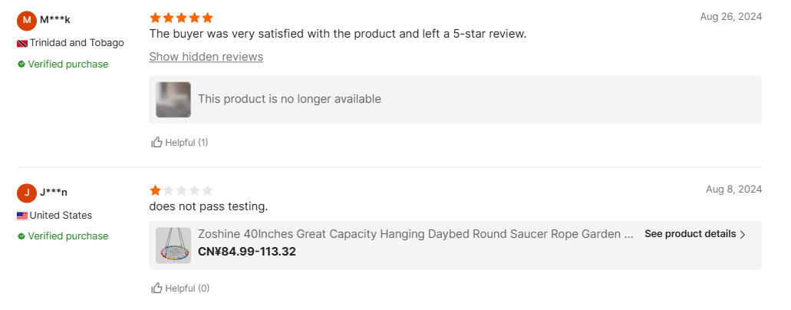Click 'This product is no longer available' text
Viewport: 791px width, 310px height.
point(289,99)
